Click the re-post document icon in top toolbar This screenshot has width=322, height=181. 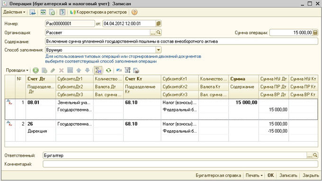[43, 12]
